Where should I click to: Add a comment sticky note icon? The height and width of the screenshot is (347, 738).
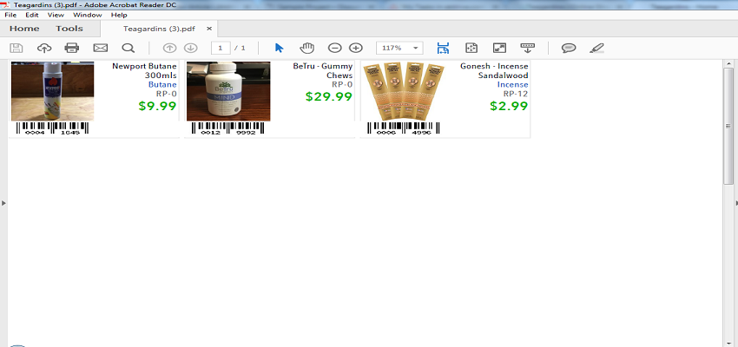(569, 48)
